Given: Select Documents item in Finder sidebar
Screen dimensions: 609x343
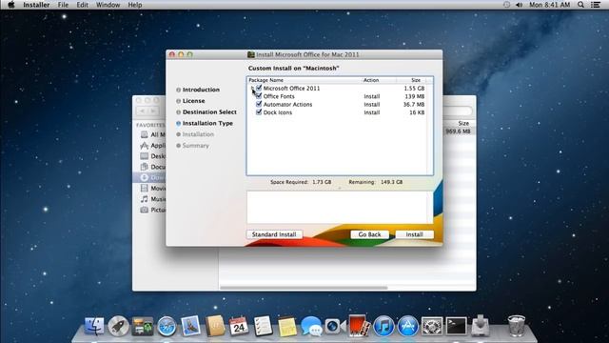Looking at the screenshot, I should [x=152, y=167].
